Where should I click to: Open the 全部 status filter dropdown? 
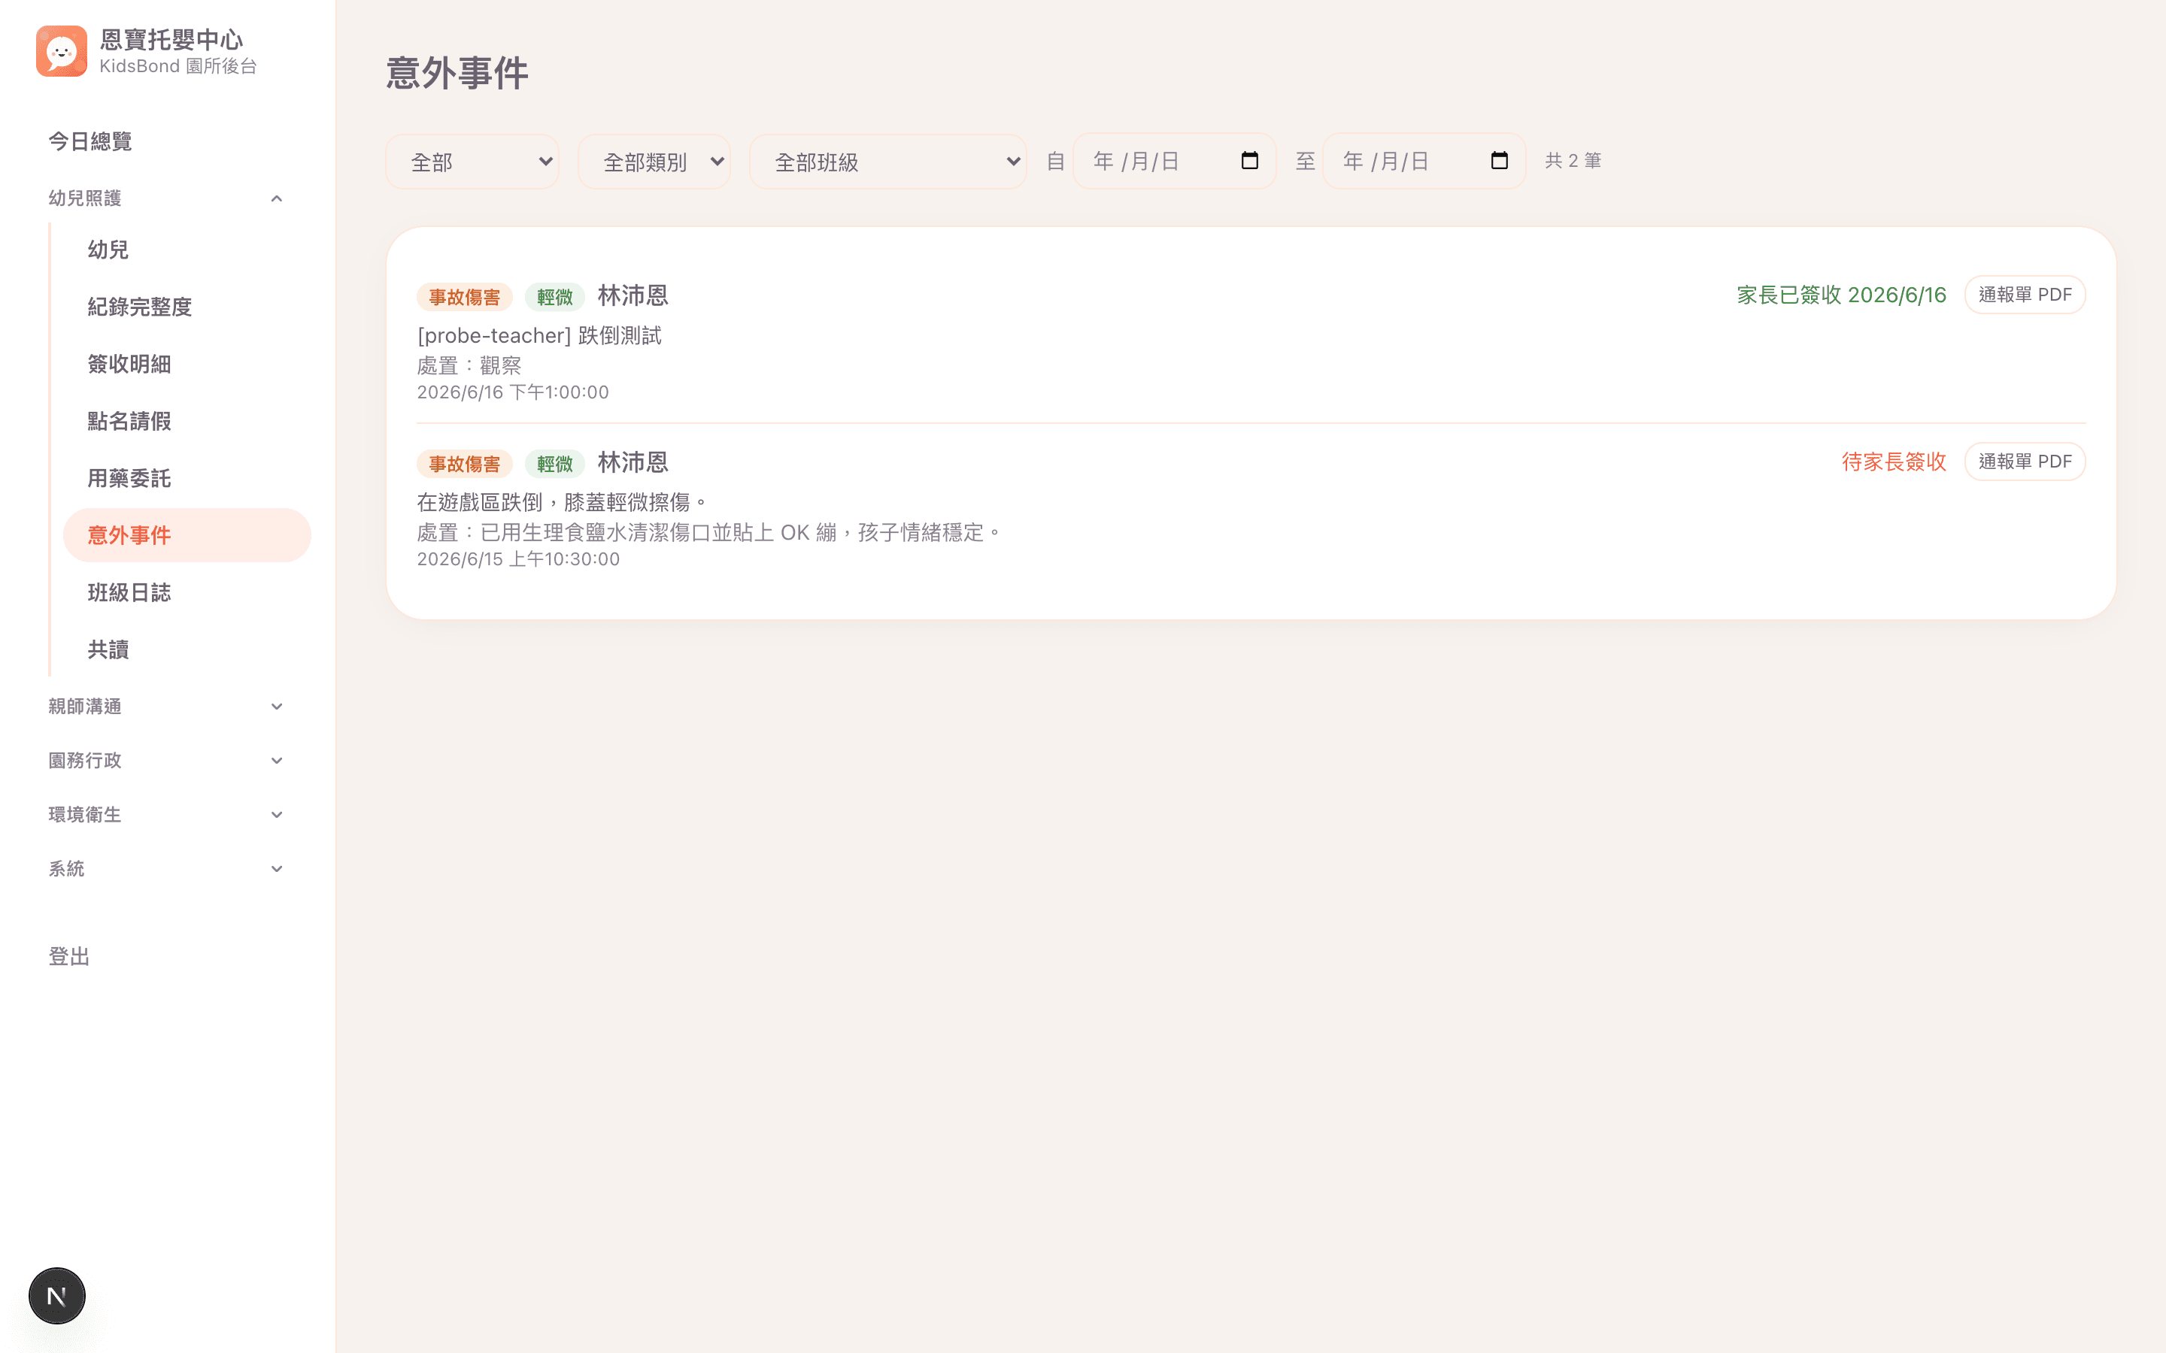click(x=472, y=161)
